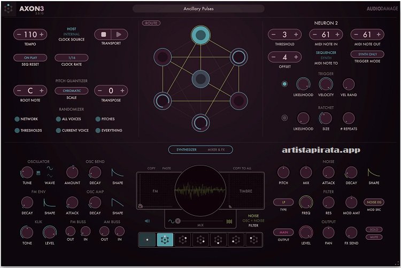Click the NOISE shape curve icon
Image resolution: width=401 pixels, height=268 pixels.
tap(374, 172)
